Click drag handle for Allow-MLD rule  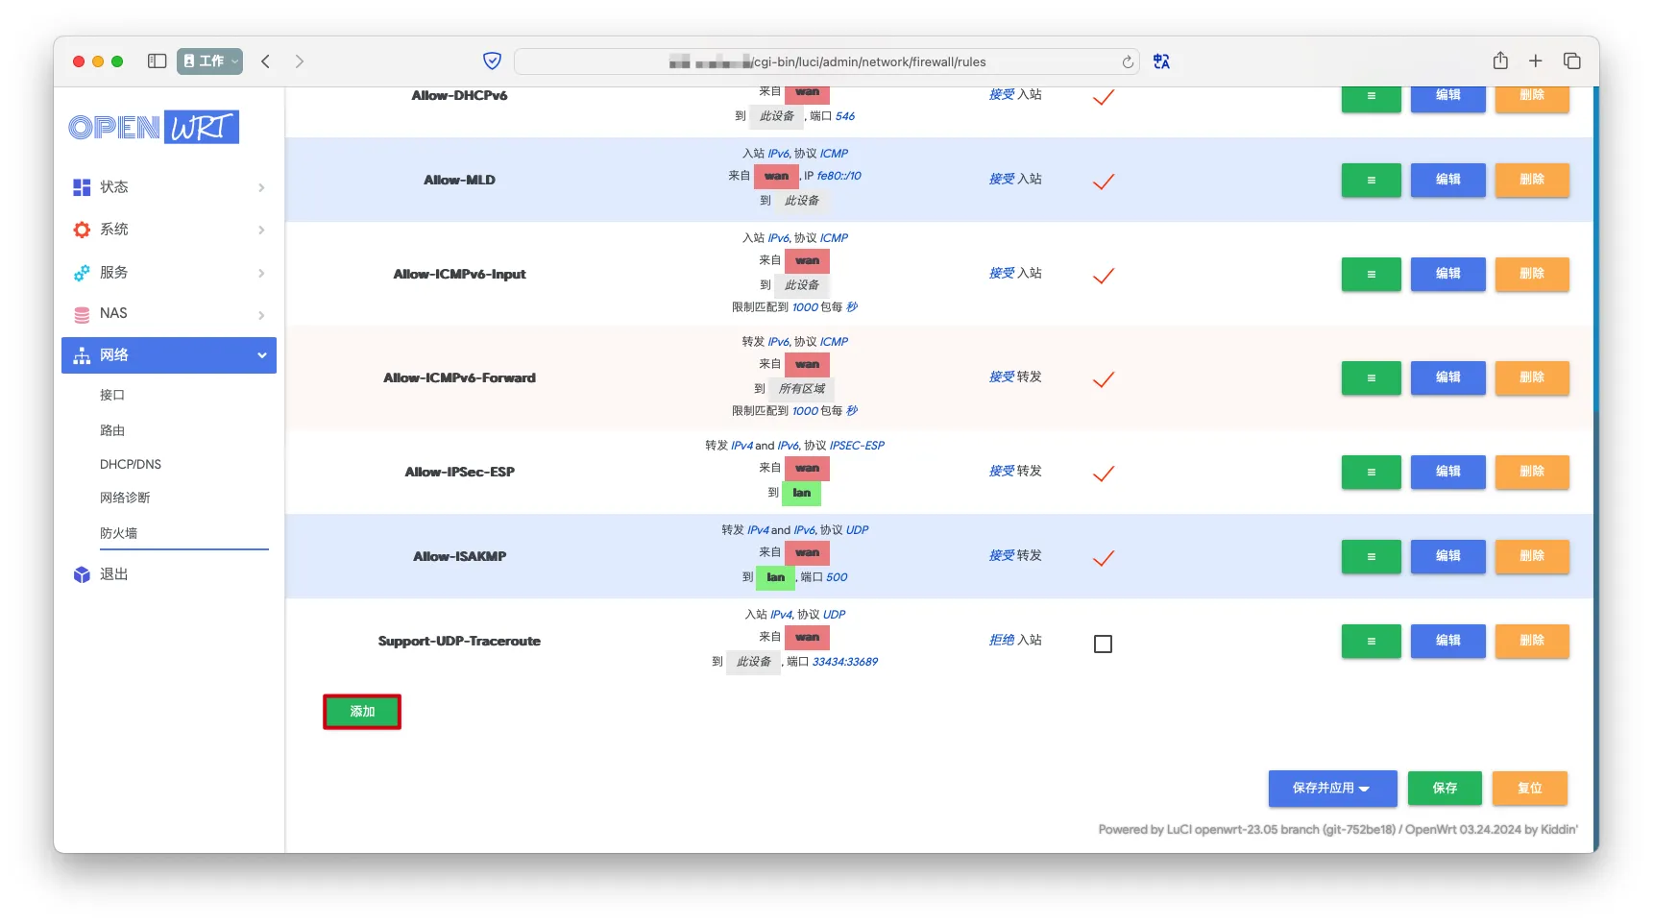(x=1371, y=181)
